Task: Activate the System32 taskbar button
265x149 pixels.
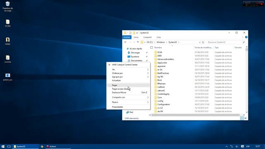Action: pos(26,147)
